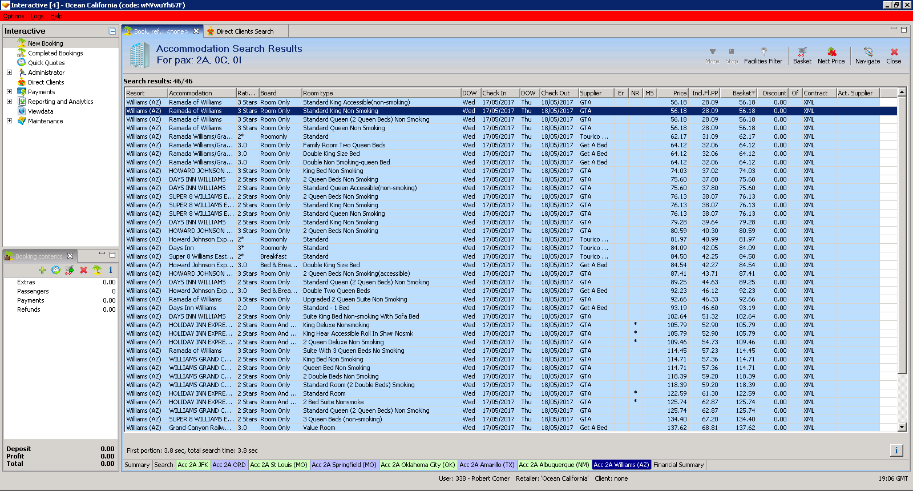Select Quick Quotes in the tree
Image resolution: width=913 pixels, height=491 pixels.
46,63
